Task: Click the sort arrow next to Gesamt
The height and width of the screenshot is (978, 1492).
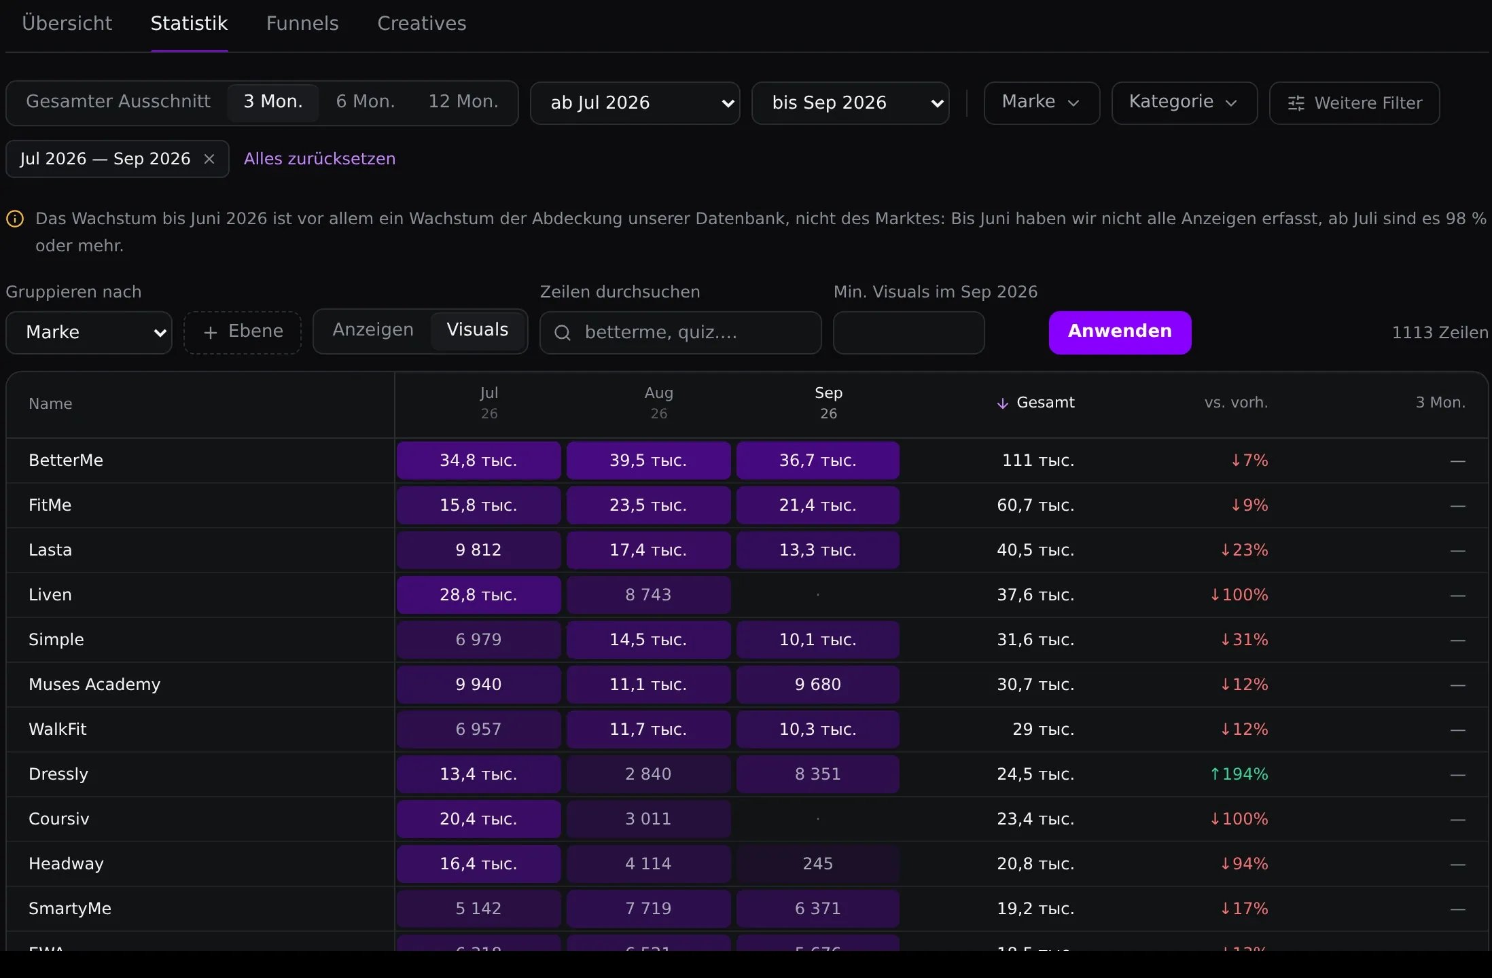Action: 1002,403
